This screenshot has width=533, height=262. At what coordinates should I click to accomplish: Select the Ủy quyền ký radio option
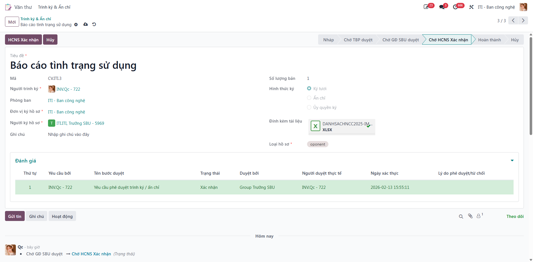(x=309, y=107)
